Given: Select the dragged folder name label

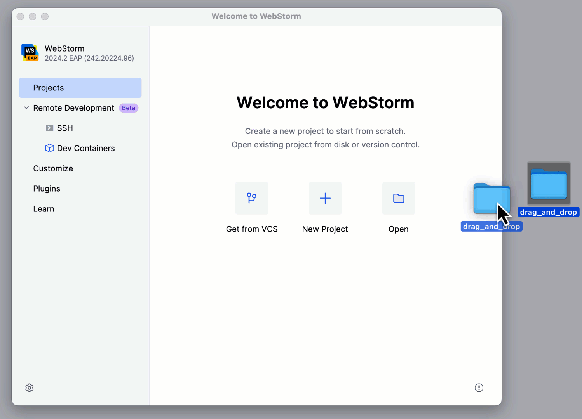Looking at the screenshot, I should [491, 226].
